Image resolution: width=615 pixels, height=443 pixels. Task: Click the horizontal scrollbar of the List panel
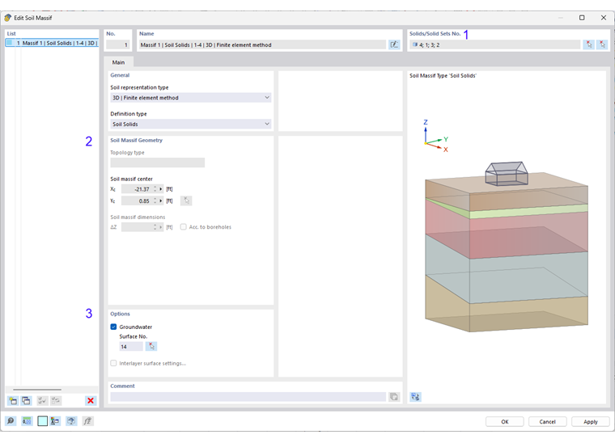[37, 390]
